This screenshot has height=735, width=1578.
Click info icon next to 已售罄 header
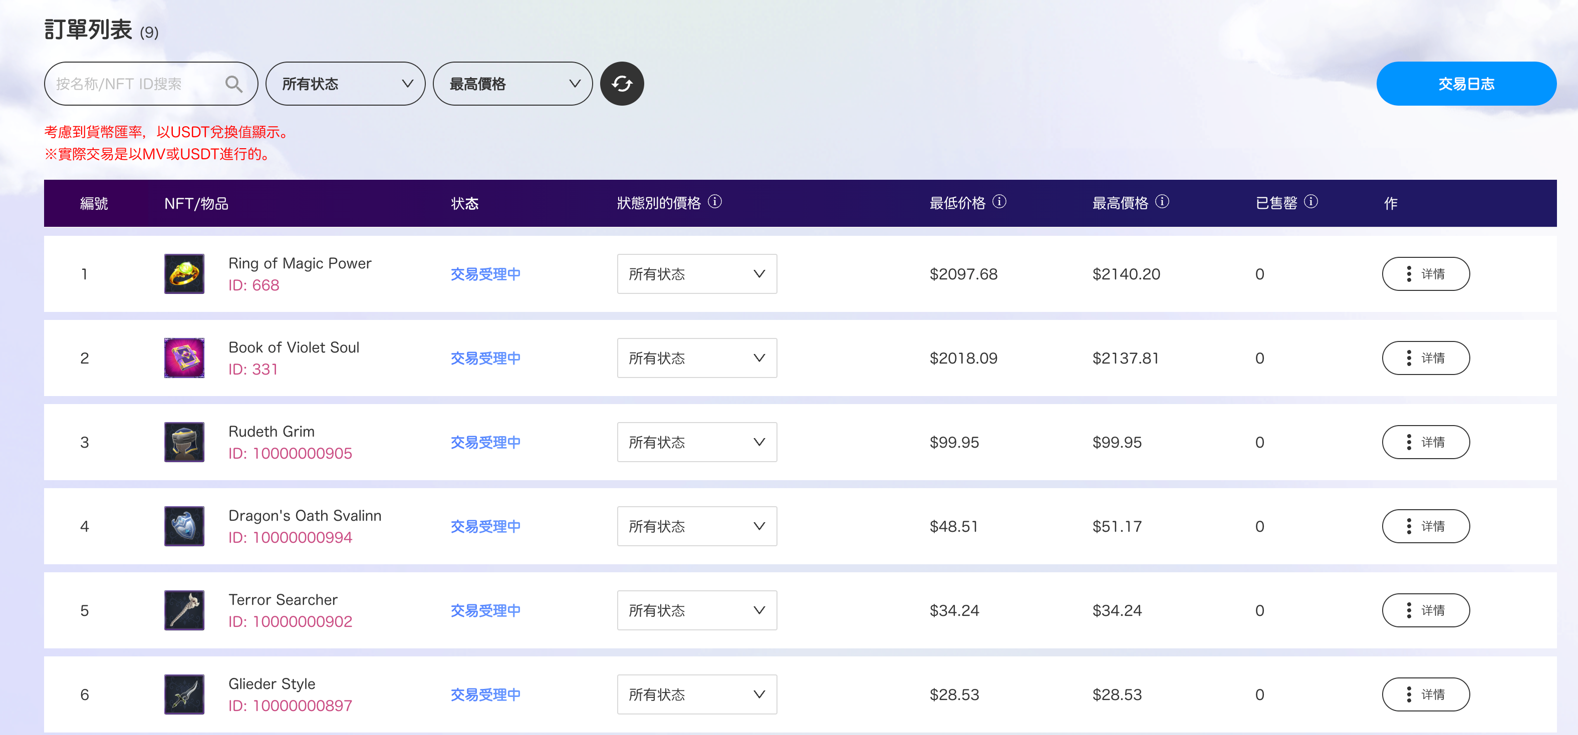[x=1311, y=201]
